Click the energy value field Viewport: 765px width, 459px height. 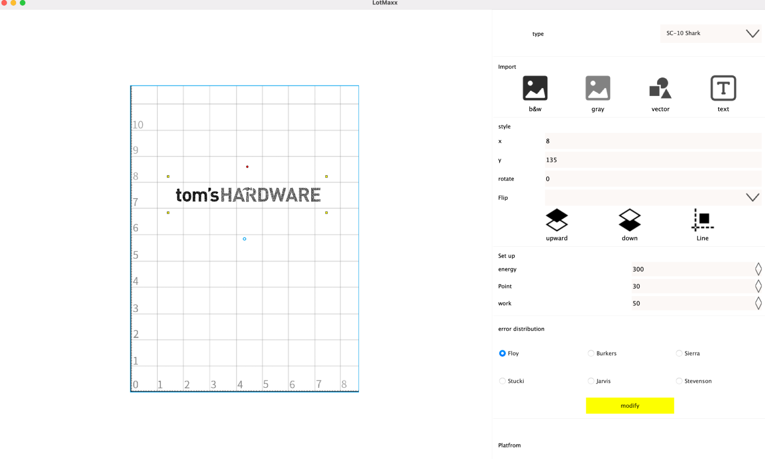pos(693,269)
